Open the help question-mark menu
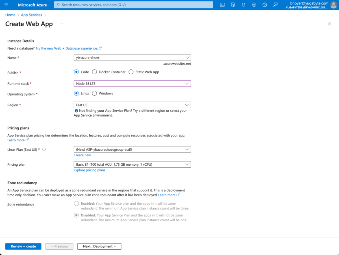 point(264,5)
